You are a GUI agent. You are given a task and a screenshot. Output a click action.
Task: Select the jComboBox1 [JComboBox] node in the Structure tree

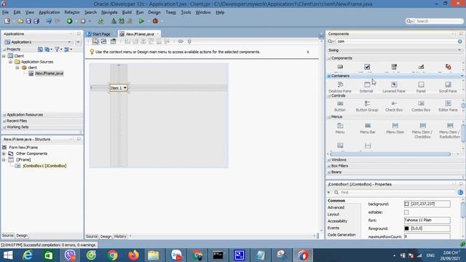tap(44, 166)
